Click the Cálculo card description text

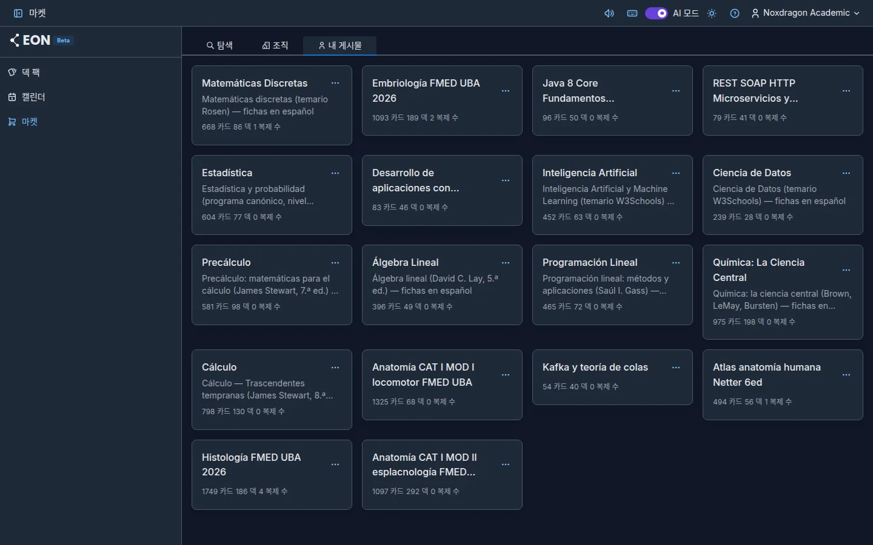pos(267,389)
